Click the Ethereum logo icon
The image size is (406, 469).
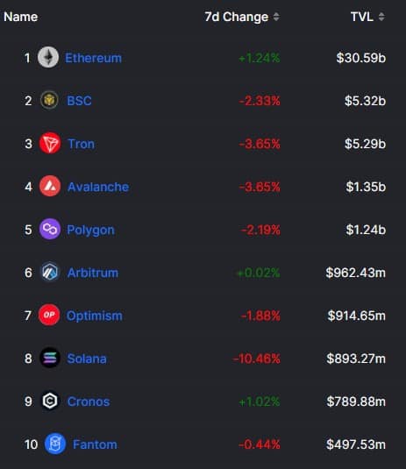(x=48, y=57)
